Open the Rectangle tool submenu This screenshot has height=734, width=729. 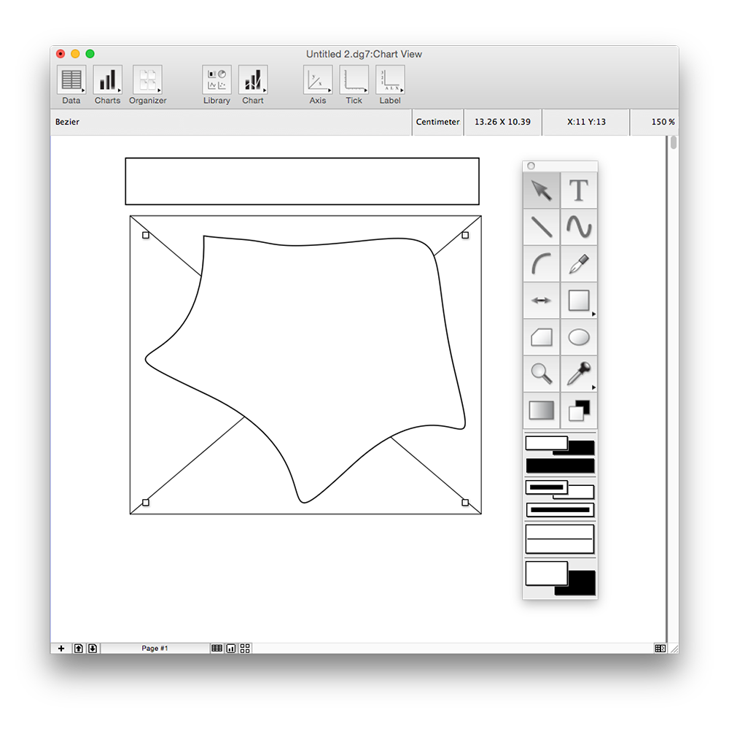tap(593, 314)
